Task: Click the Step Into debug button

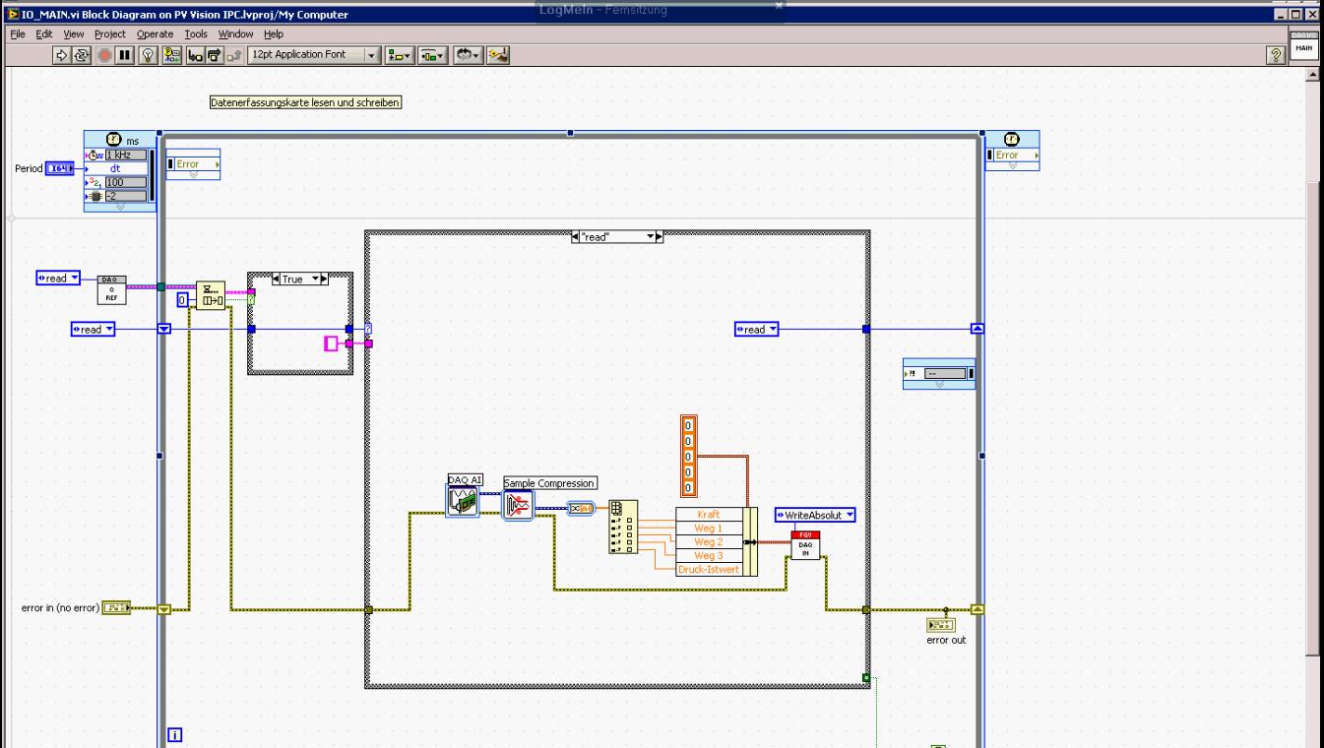Action: pos(194,55)
